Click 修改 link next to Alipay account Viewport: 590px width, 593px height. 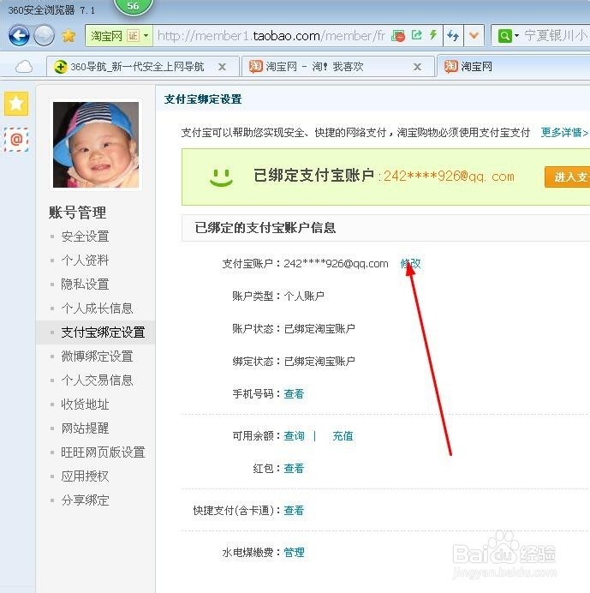tap(410, 263)
